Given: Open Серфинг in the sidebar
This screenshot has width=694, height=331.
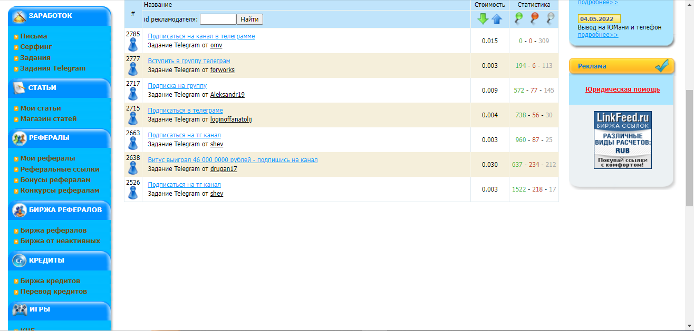Looking at the screenshot, I should pyautogui.click(x=36, y=47).
